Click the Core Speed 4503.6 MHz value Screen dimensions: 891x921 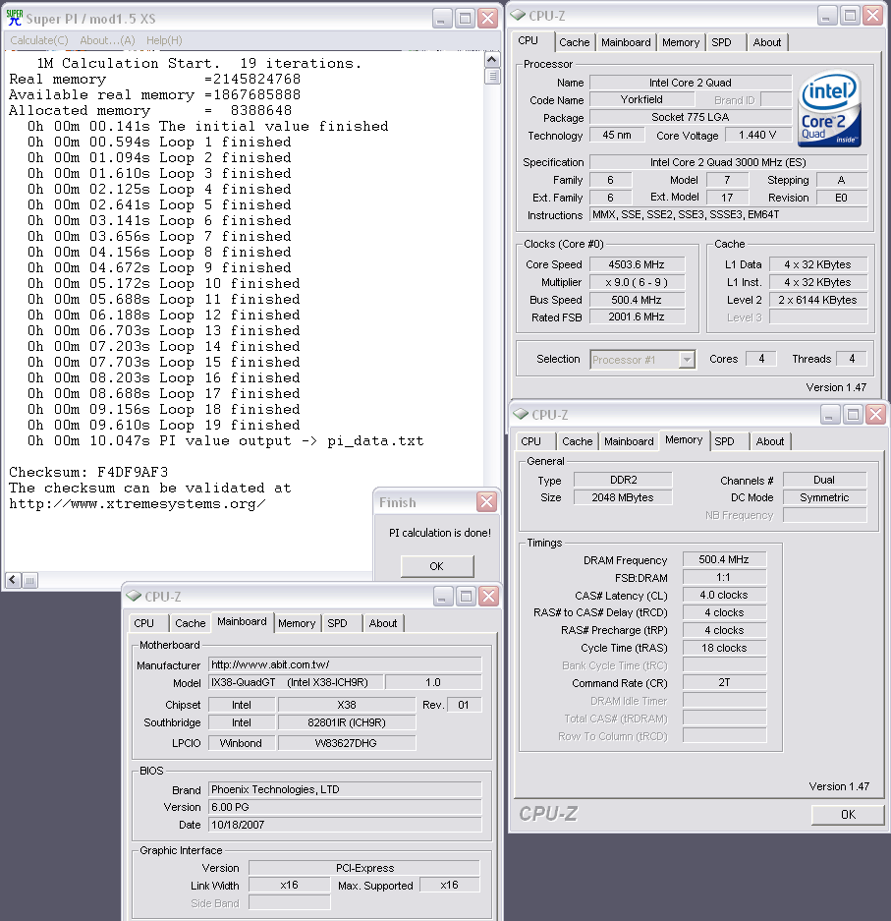[x=637, y=264]
